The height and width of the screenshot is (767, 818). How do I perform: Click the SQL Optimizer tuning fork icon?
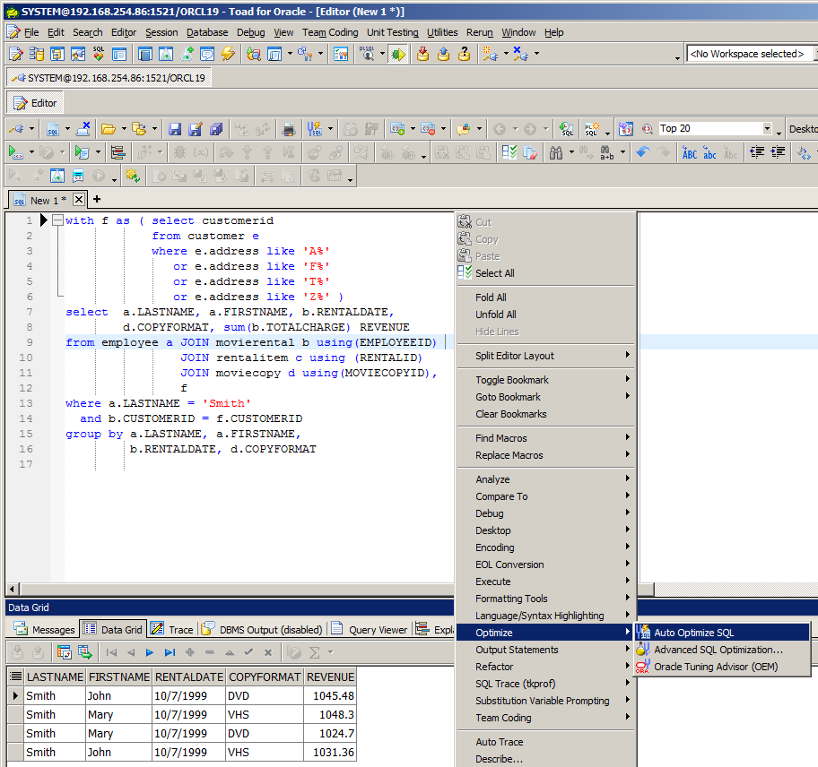[x=315, y=129]
